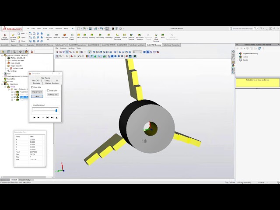Toggle checkbox of FT_contour operation
This screenshot has height=210, width=280.
pyautogui.click(x=14, y=92)
